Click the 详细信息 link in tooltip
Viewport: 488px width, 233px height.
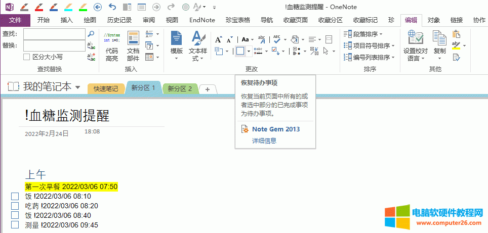click(x=264, y=141)
